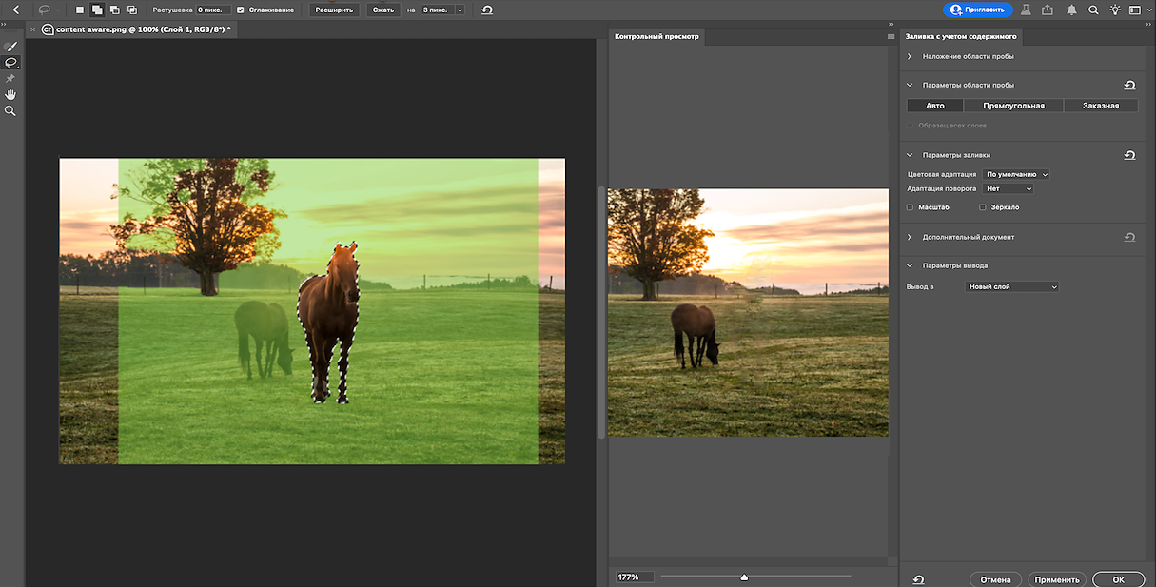Image resolution: width=1156 pixels, height=587 pixels.
Task: Toggle the Сглаживание checkbox
Action: 240,10
